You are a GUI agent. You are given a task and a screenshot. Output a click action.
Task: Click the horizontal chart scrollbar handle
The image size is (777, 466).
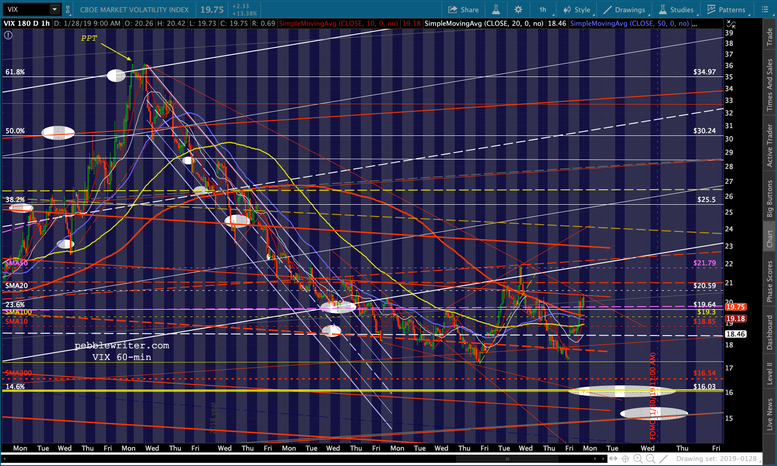coord(507,459)
